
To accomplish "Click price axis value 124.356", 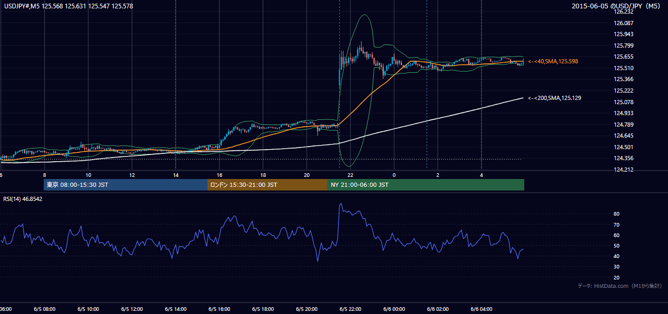I will (x=624, y=158).
